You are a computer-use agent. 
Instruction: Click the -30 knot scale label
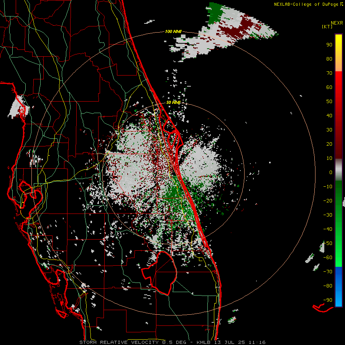(x=328, y=215)
